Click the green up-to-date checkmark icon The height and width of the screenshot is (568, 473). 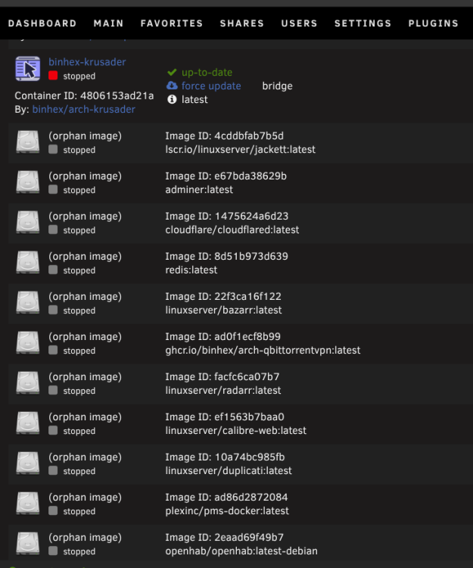point(172,72)
